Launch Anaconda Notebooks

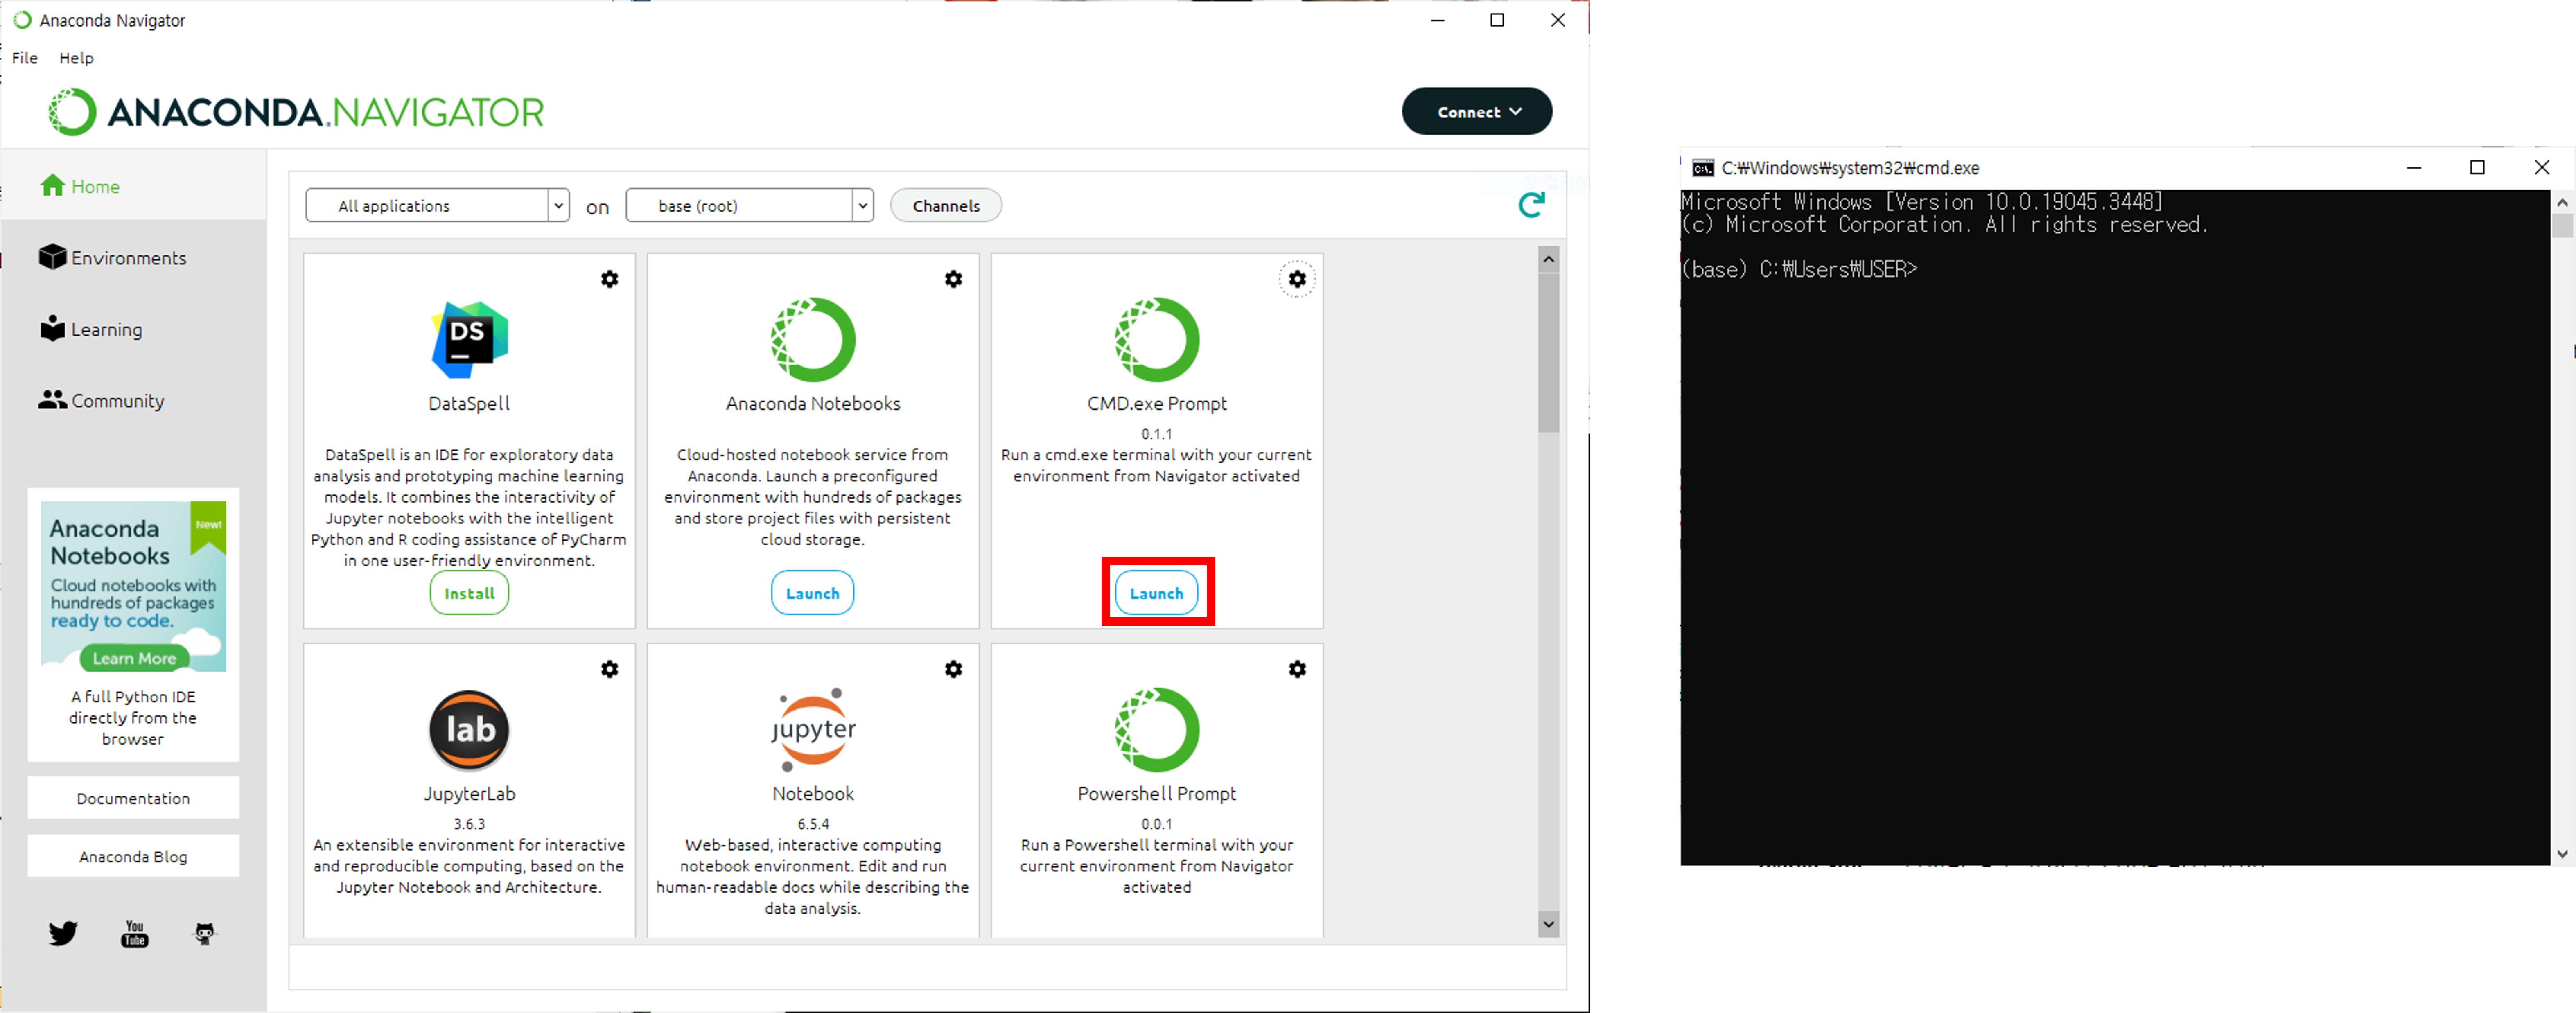[x=813, y=593]
